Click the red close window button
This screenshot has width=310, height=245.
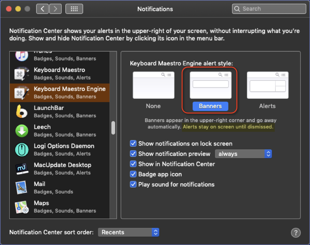click(x=9, y=9)
